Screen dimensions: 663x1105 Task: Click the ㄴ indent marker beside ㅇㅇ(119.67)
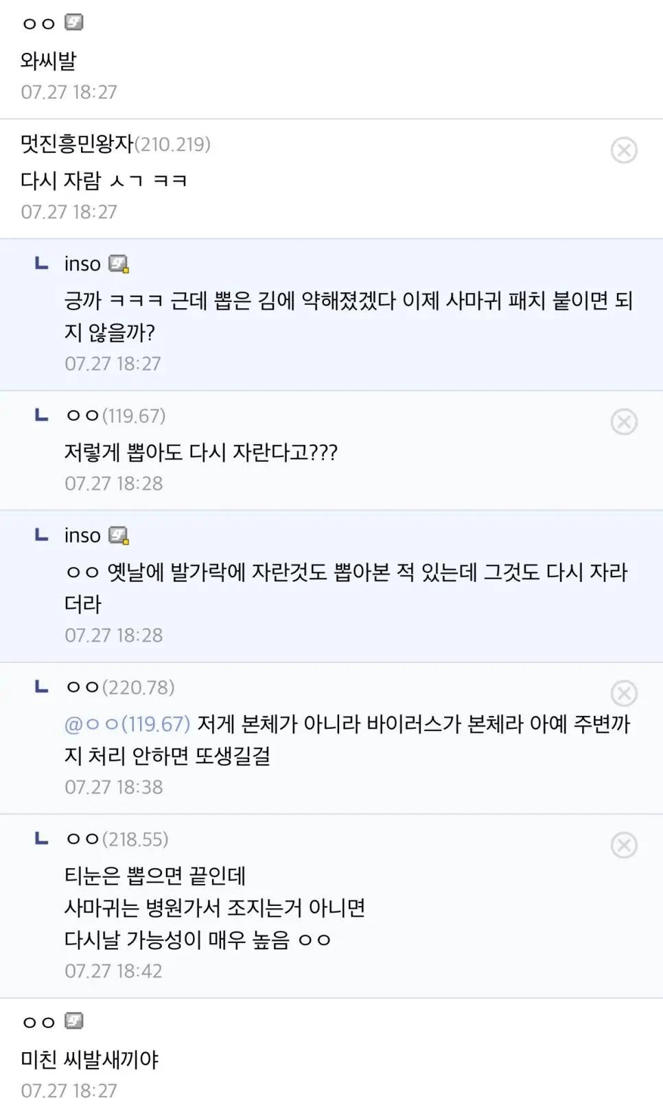point(40,415)
